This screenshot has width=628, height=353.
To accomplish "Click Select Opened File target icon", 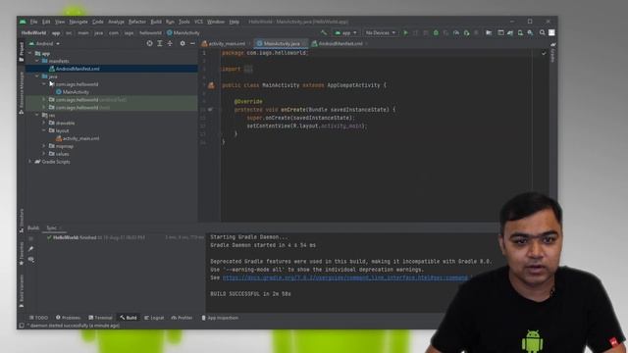I will tap(149, 43).
